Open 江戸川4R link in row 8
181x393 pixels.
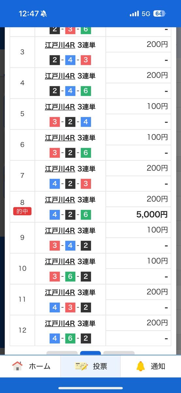coord(60,199)
